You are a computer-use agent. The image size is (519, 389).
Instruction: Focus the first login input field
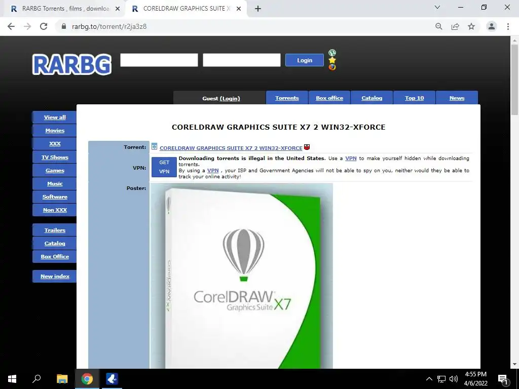(x=159, y=60)
